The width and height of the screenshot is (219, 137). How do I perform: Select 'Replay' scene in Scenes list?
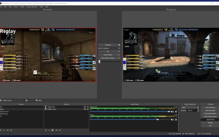pos(22,109)
